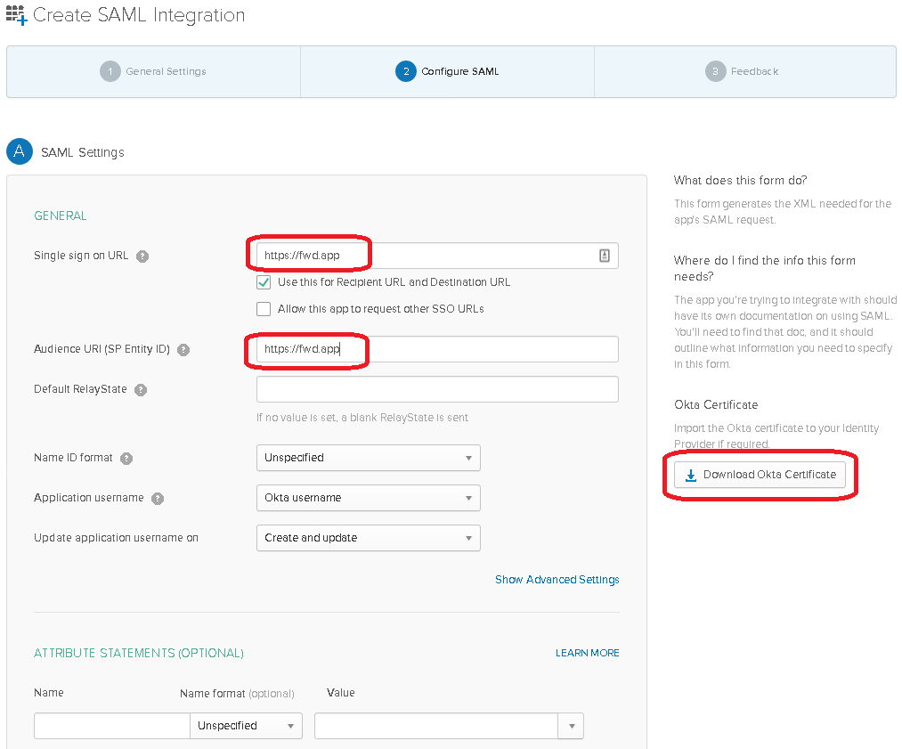Enable 'Allow this app to request other SSO URLs'
902x749 pixels.
pos(264,309)
